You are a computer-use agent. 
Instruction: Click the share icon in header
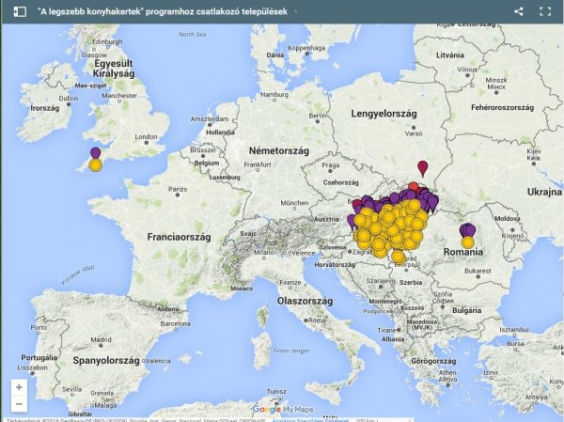519,11
